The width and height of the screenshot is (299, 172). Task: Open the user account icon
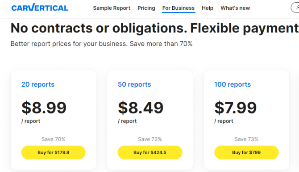click(x=295, y=8)
